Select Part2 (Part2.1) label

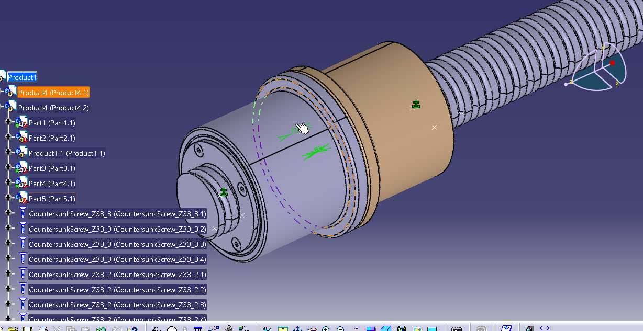click(x=52, y=138)
